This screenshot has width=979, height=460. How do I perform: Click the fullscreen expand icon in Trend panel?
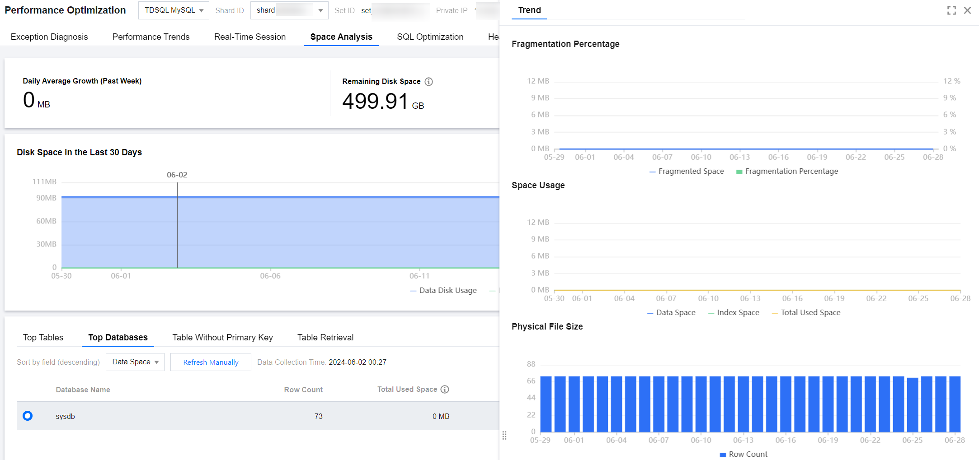[x=951, y=10]
